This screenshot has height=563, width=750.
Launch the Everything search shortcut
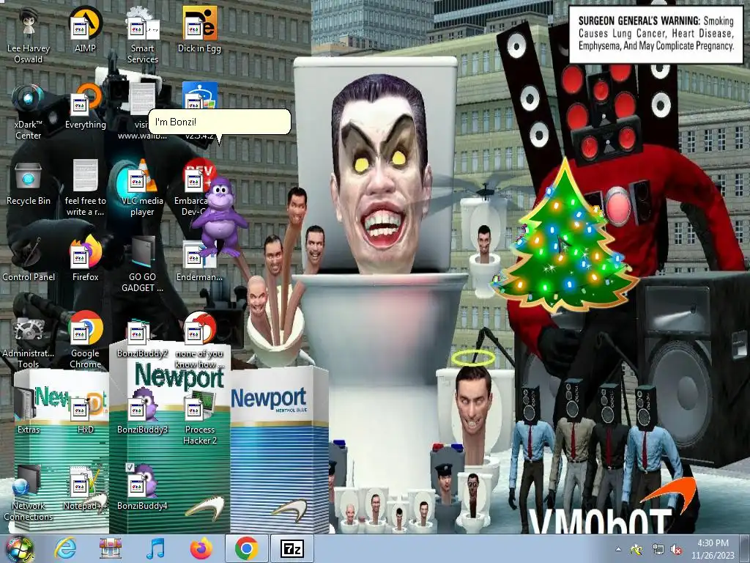(85, 106)
